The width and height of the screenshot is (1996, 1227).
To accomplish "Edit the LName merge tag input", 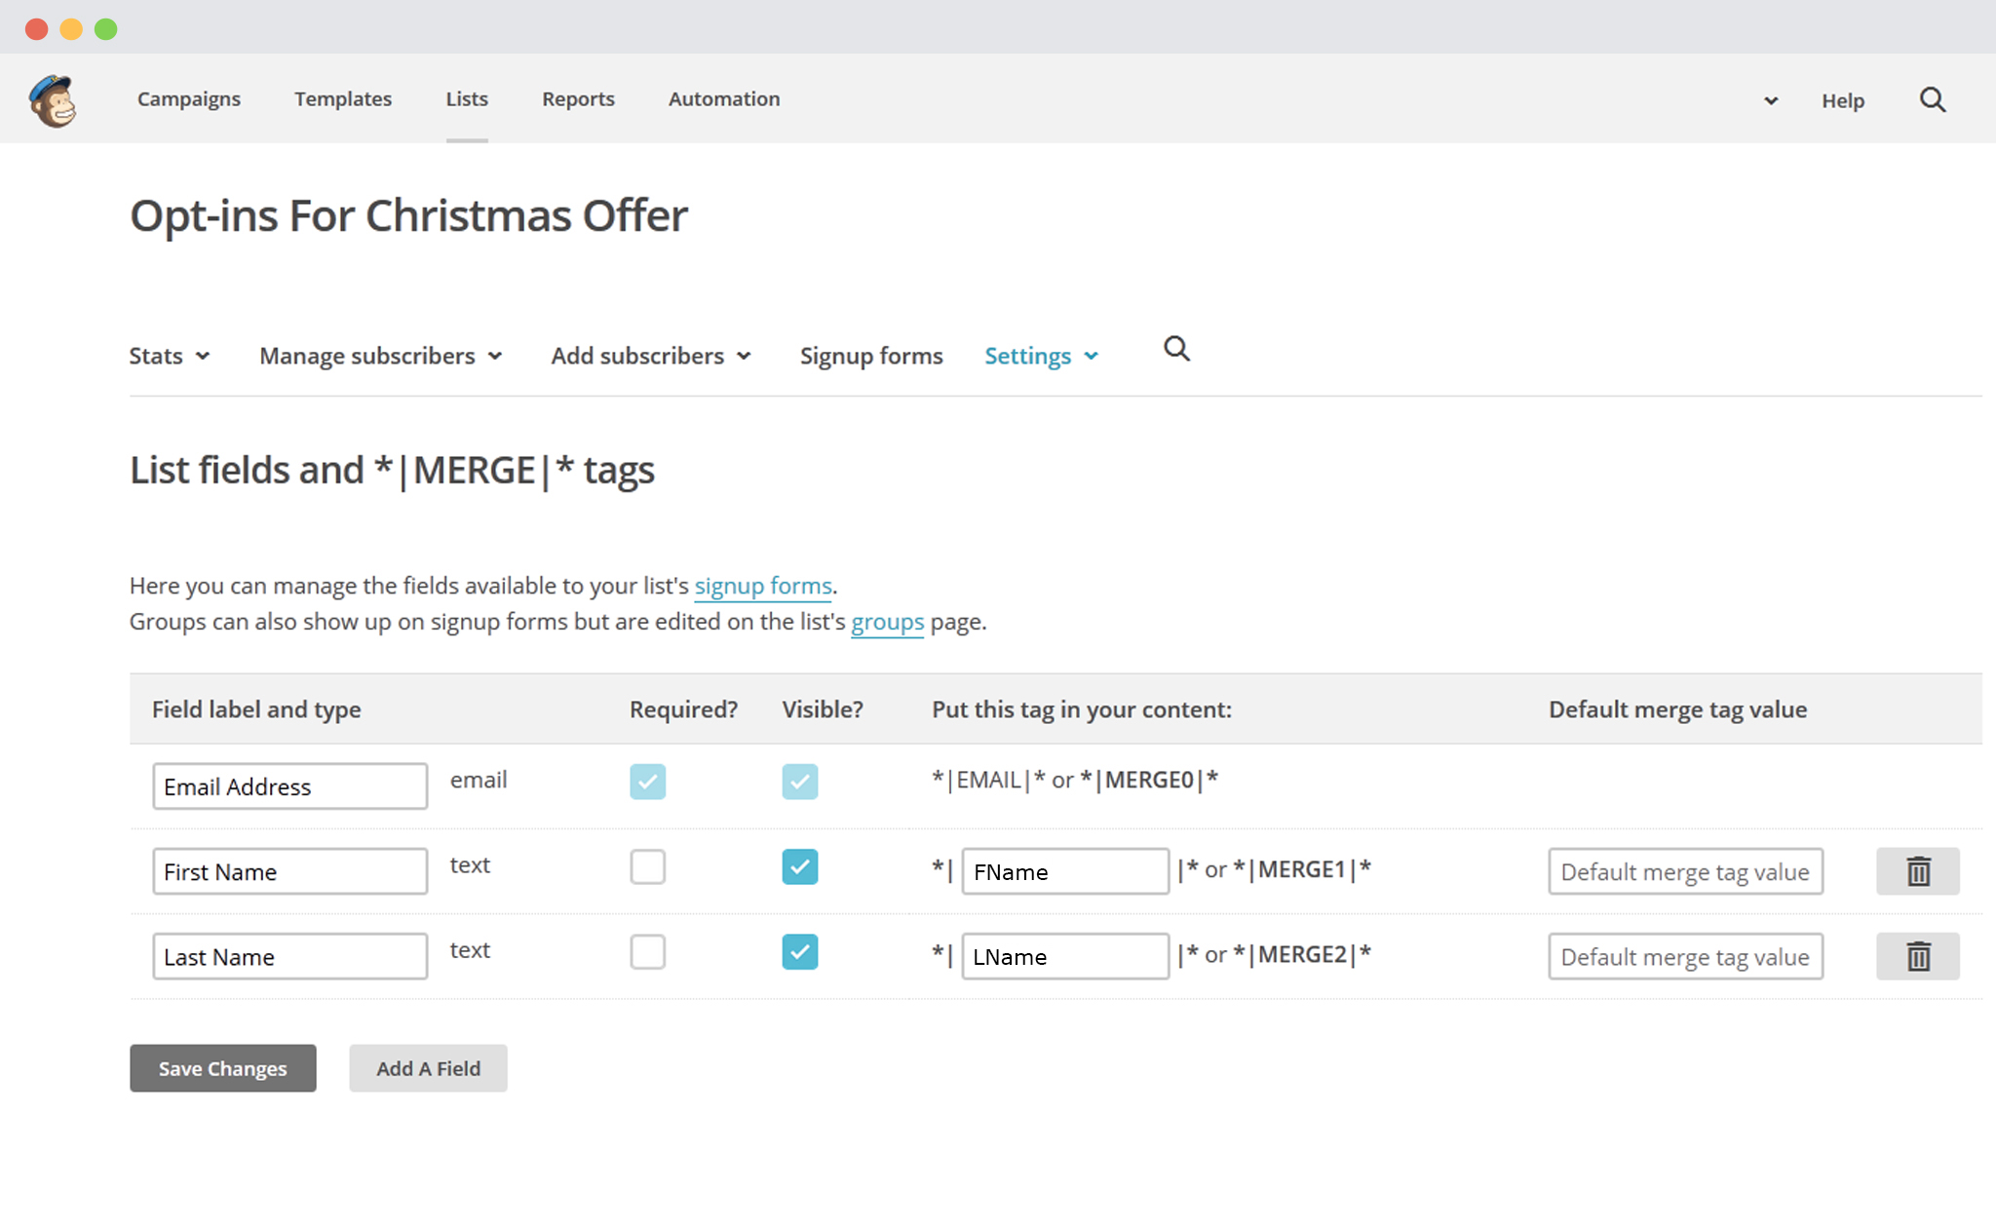I will pos(1065,956).
